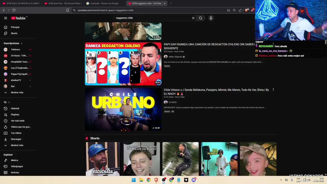Switch to coquimbo Buscar con Google tab
Screen dimensions: 327x184
[105, 3]
